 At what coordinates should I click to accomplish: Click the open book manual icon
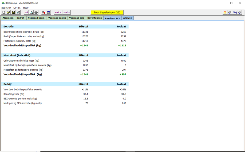coord(230,13)
